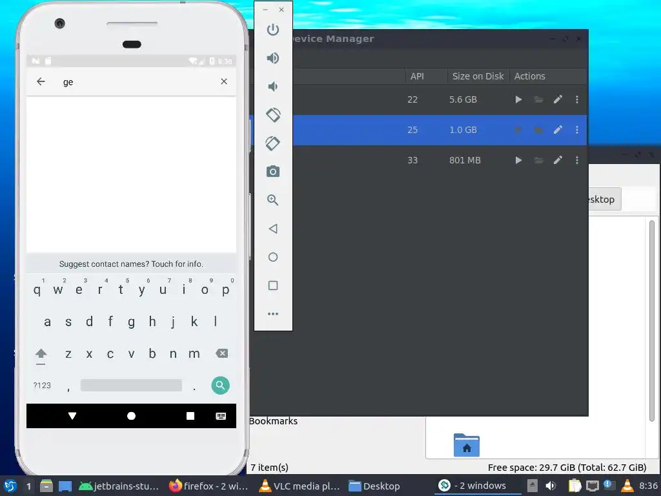Edit the API 25 device with pencil icon
Screen dimensions: 661x496
pyautogui.click(x=558, y=129)
